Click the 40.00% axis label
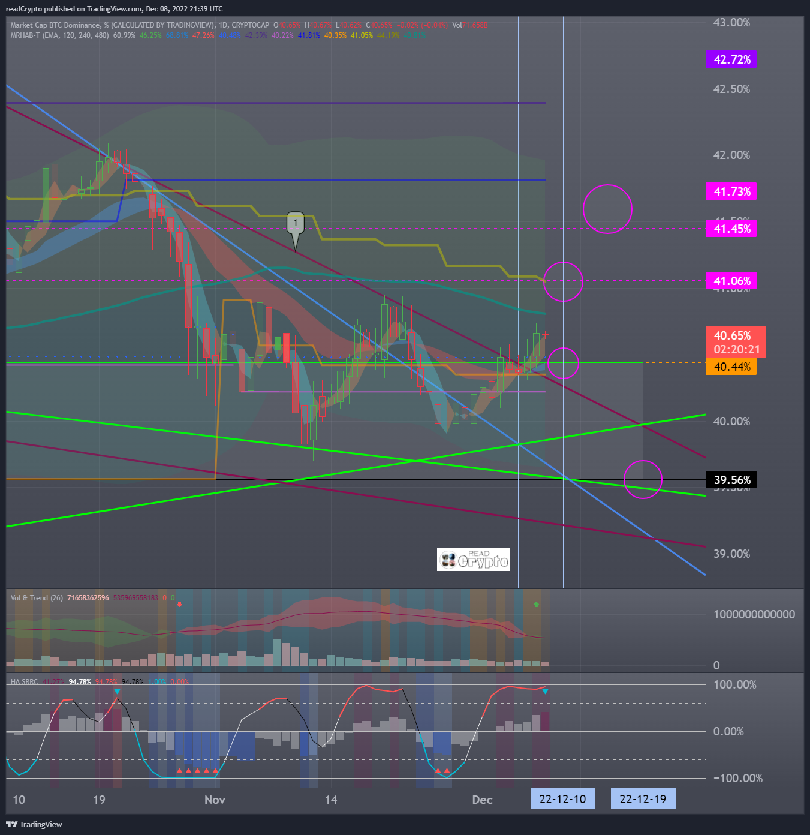This screenshot has width=810, height=835. click(x=731, y=421)
